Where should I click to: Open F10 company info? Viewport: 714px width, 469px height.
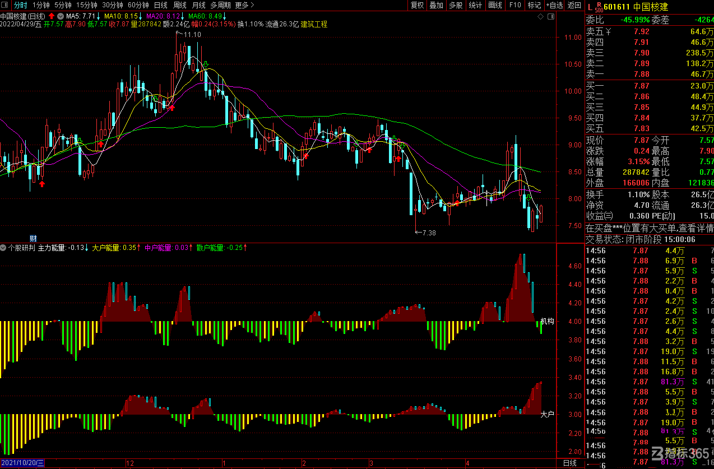[514, 5]
